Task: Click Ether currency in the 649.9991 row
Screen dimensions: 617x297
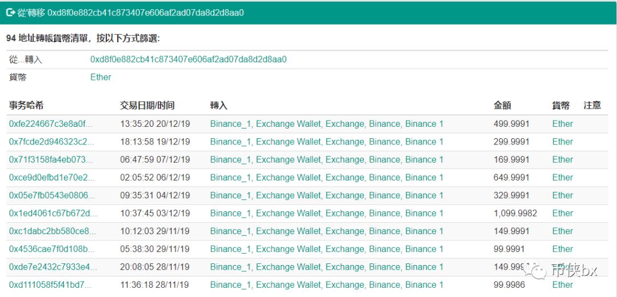Action: (x=563, y=178)
